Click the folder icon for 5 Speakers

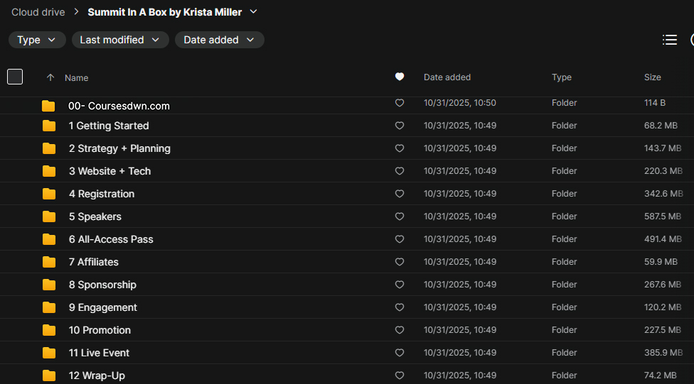[49, 216]
